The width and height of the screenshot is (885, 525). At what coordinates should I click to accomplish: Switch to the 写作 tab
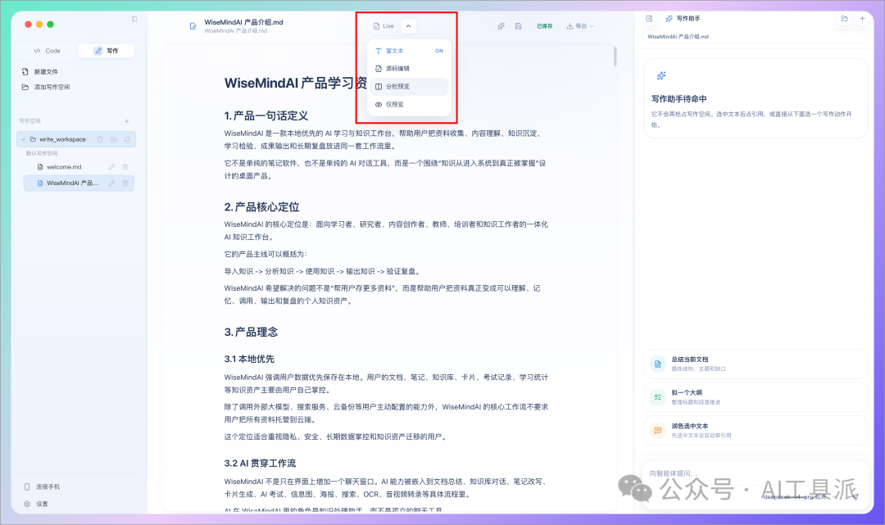point(106,51)
